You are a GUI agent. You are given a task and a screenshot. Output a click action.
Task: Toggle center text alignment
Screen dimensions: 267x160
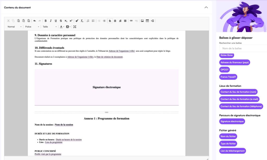pyautogui.click(x=115, y=21)
